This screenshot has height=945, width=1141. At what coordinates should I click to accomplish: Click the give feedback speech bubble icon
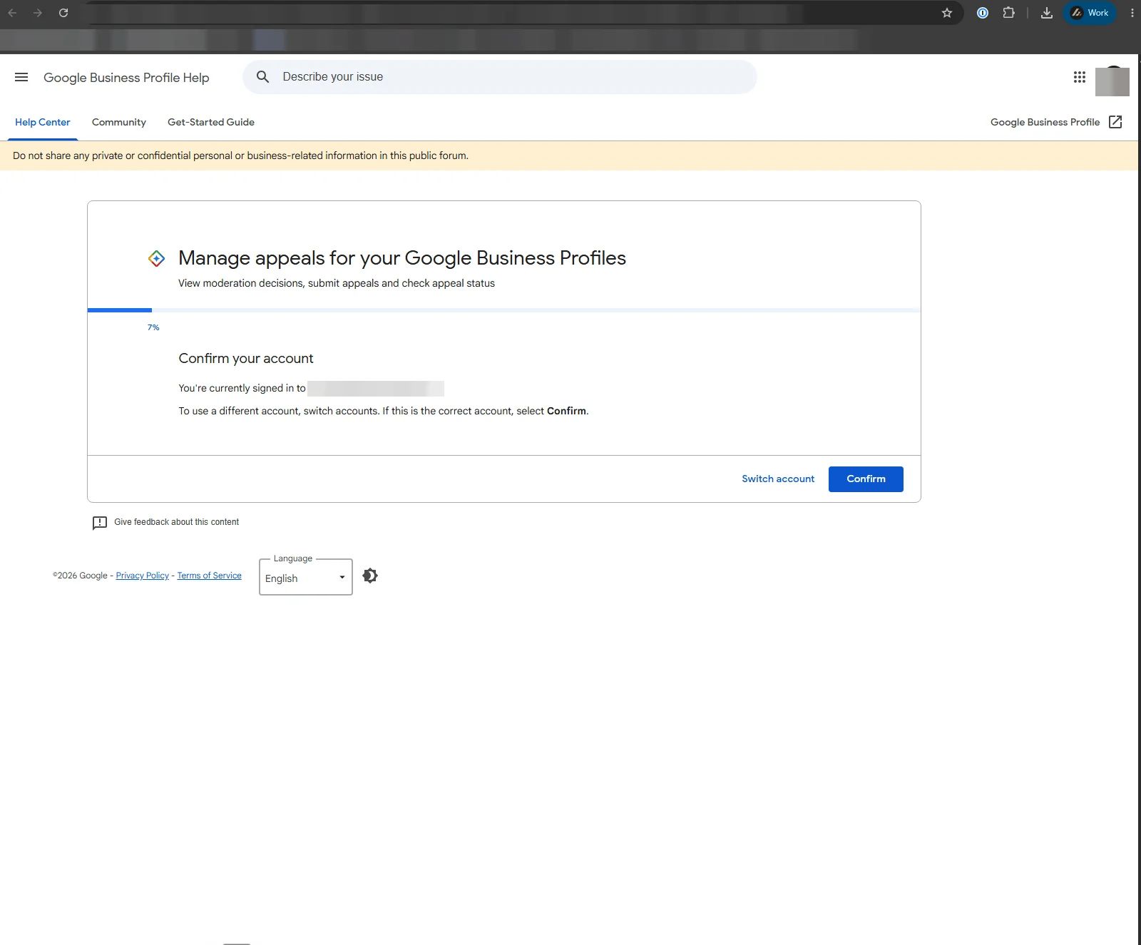pyautogui.click(x=100, y=523)
